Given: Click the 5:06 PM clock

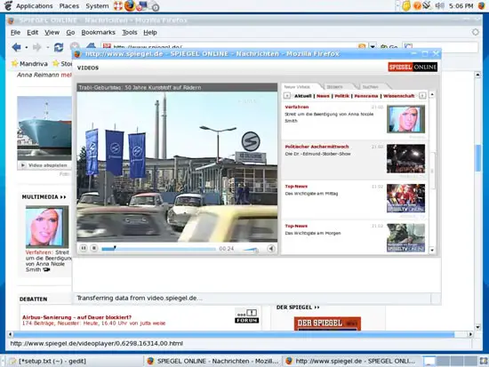Looking at the screenshot, I should 461,6.
